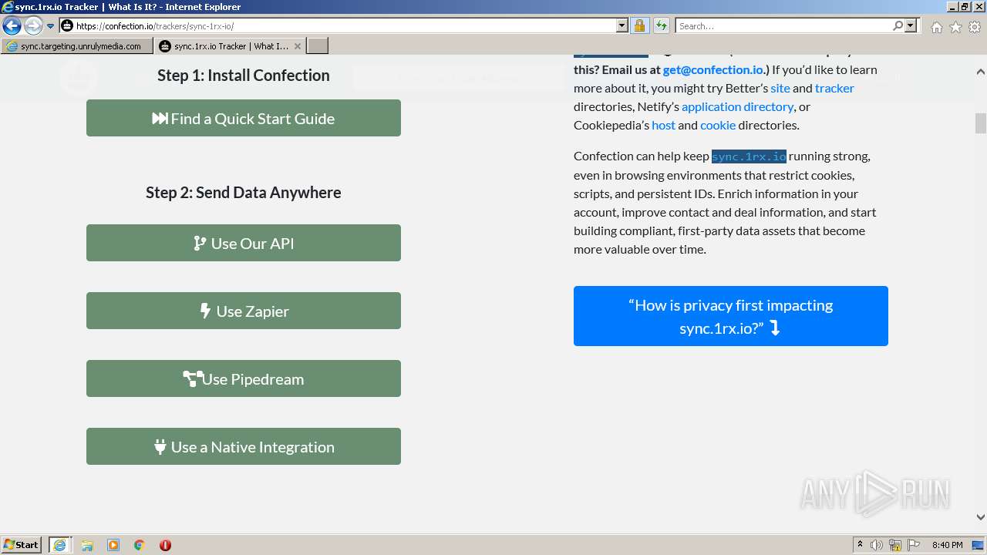Open media player taskbar icon
This screenshot has width=987, height=555.
pos(113,545)
